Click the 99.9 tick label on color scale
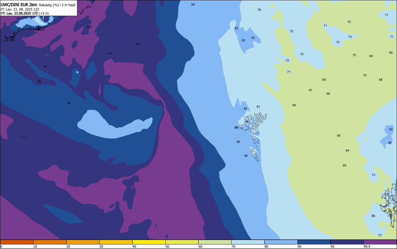The image size is (397, 249). click(367, 247)
